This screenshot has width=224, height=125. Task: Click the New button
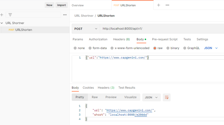49,5
